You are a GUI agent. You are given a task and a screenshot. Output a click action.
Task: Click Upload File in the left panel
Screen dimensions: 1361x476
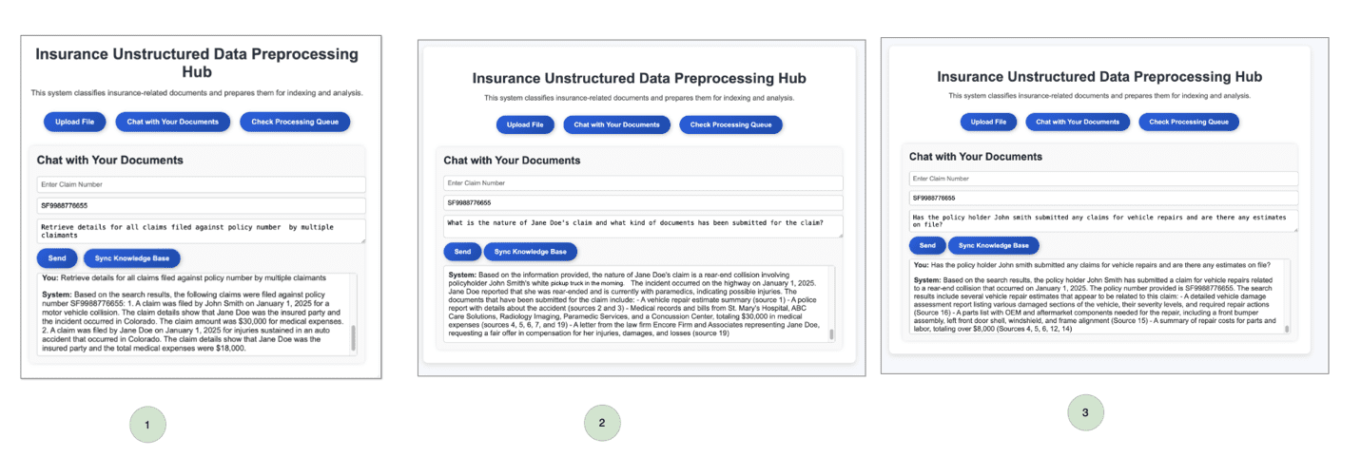[x=75, y=122]
